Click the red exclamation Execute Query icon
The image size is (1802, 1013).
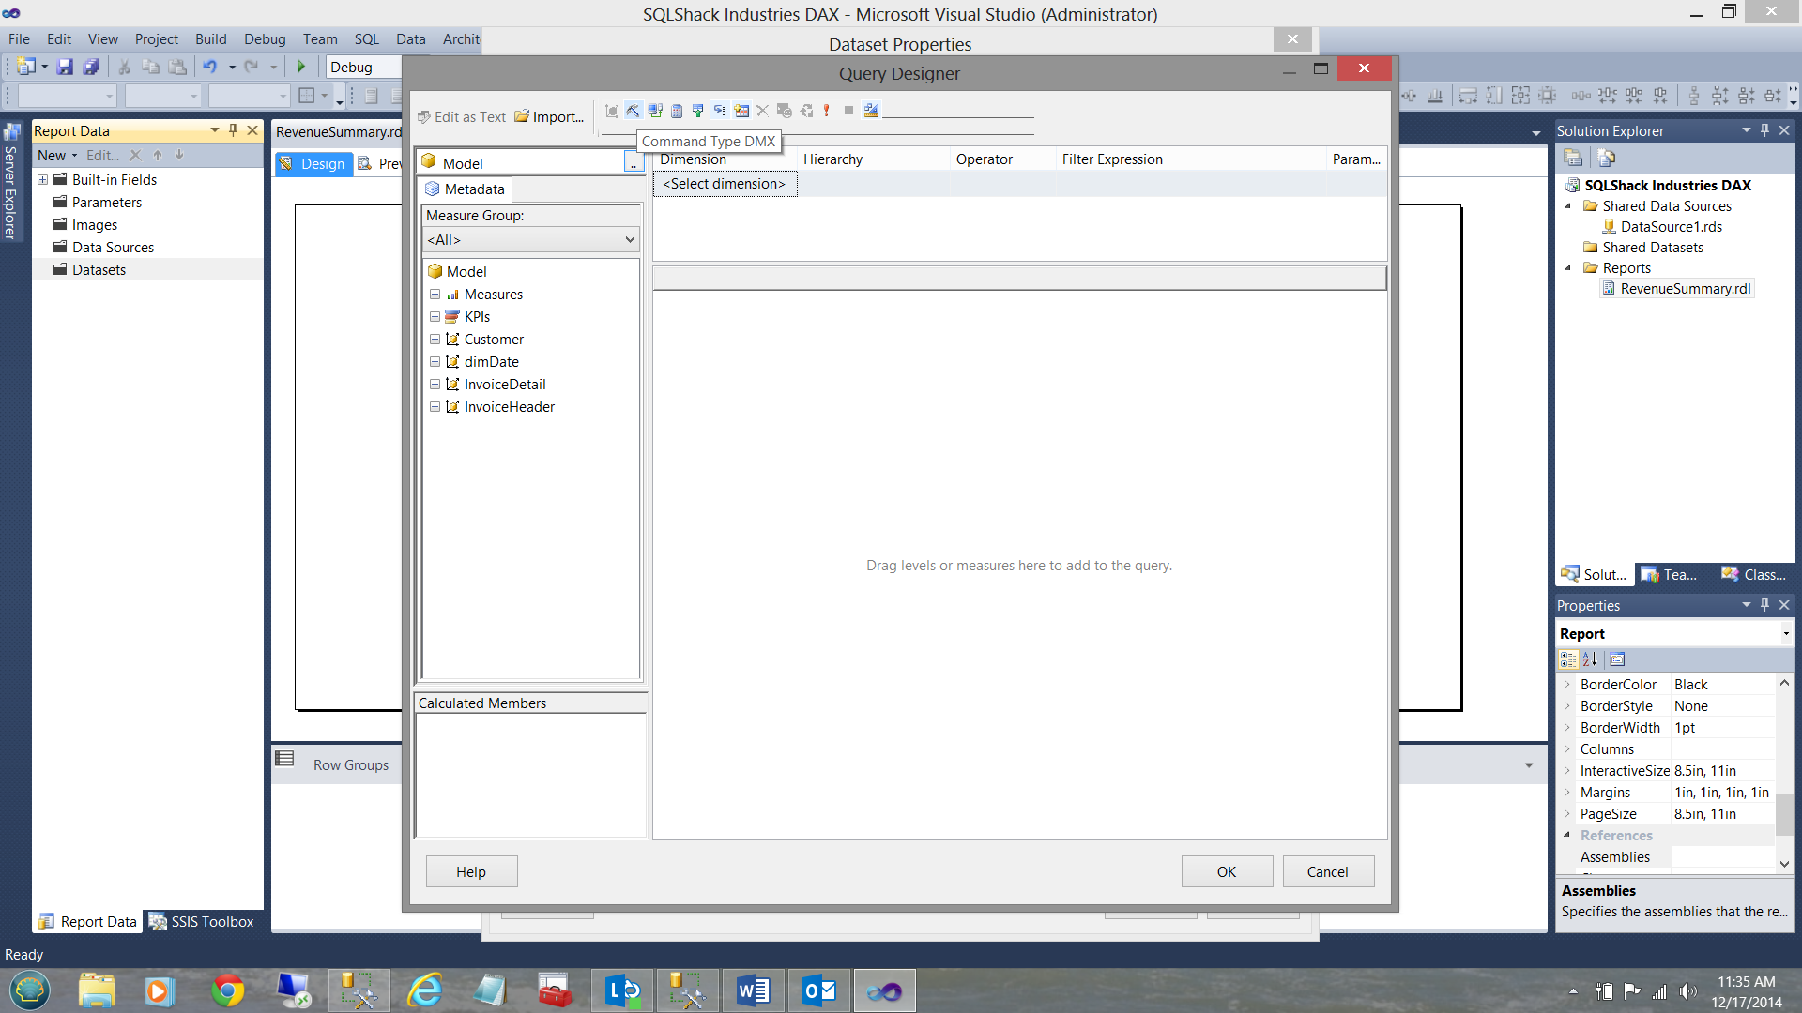coord(826,111)
